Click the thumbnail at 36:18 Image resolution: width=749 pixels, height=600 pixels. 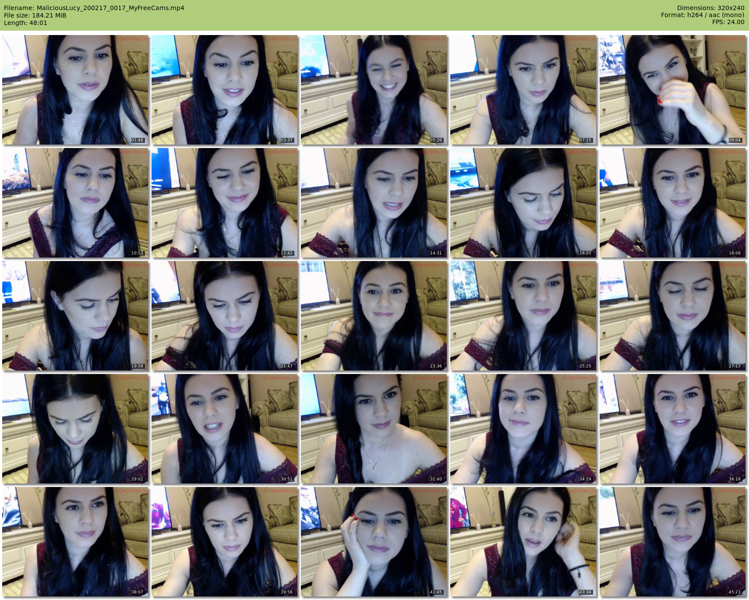pyautogui.click(x=672, y=429)
